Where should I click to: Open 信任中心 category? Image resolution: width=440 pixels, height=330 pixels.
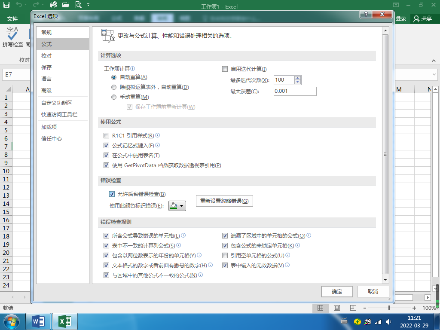click(63, 139)
